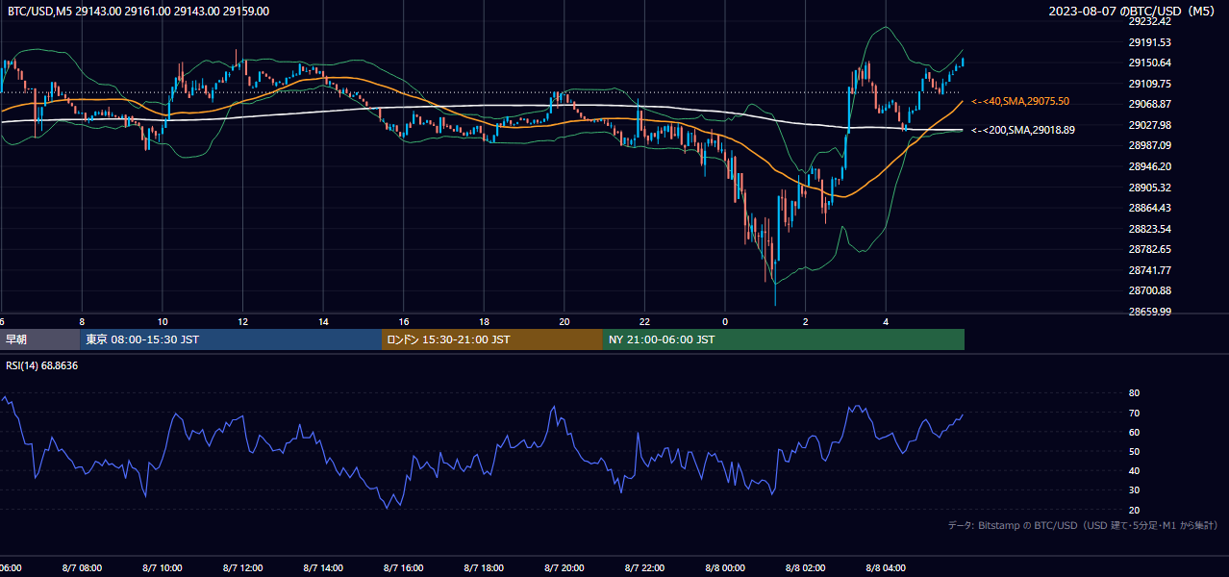Click the RSI(14) 68.8636 indicator label
This screenshot has height=577, width=1229.
click(42, 365)
